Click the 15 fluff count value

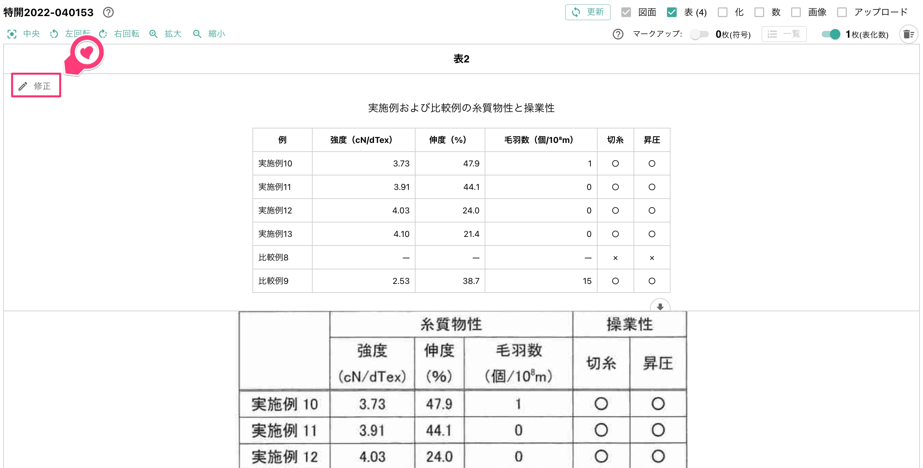point(587,281)
